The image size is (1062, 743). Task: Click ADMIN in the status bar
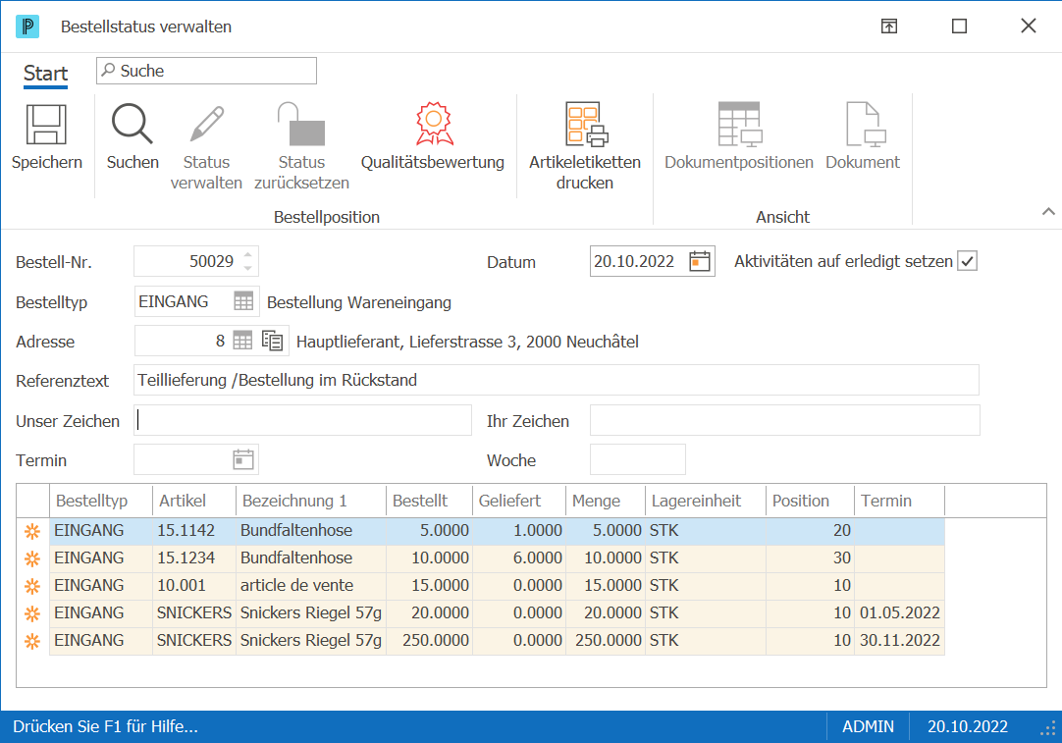pos(868,726)
